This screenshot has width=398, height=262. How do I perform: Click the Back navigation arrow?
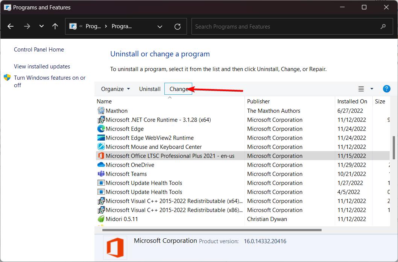click(x=11, y=26)
